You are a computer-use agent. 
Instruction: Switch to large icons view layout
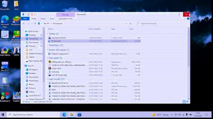188,101
